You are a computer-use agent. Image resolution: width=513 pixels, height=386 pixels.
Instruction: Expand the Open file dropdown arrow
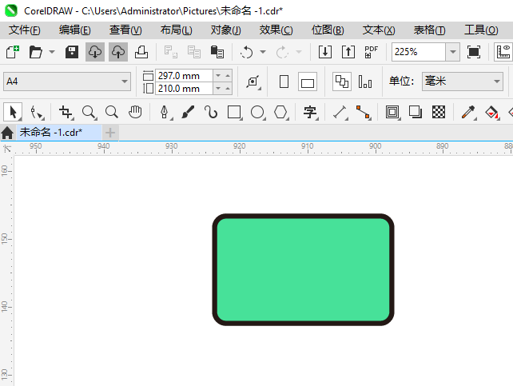click(x=52, y=52)
